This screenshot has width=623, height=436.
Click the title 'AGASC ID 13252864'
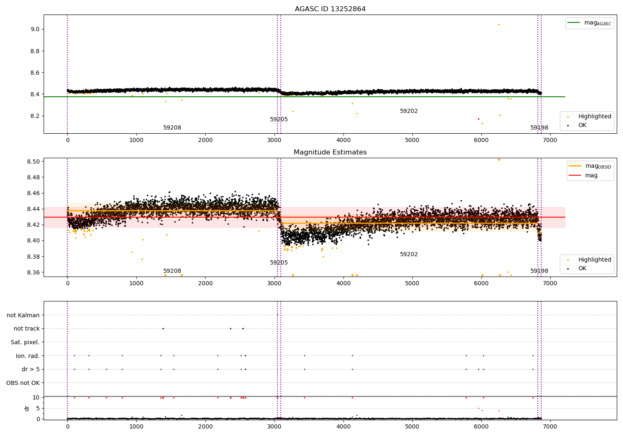coord(330,9)
